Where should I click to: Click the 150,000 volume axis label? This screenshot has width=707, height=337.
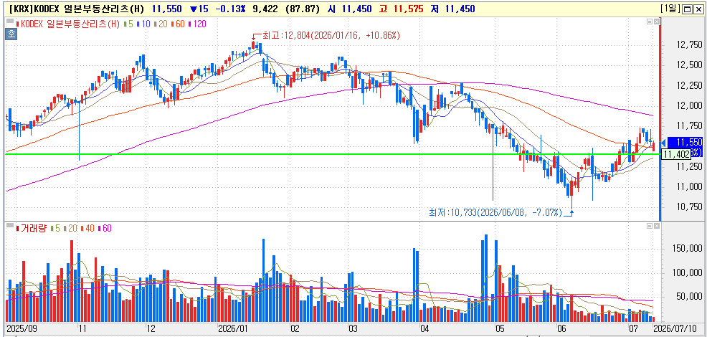tap(687, 248)
